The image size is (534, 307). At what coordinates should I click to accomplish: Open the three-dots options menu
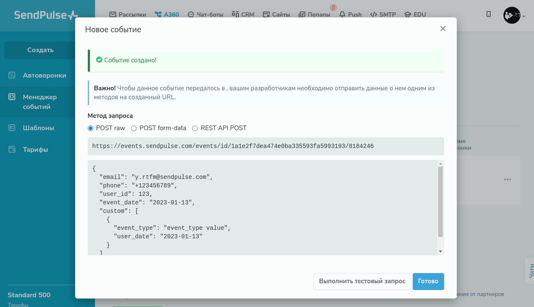(507, 179)
